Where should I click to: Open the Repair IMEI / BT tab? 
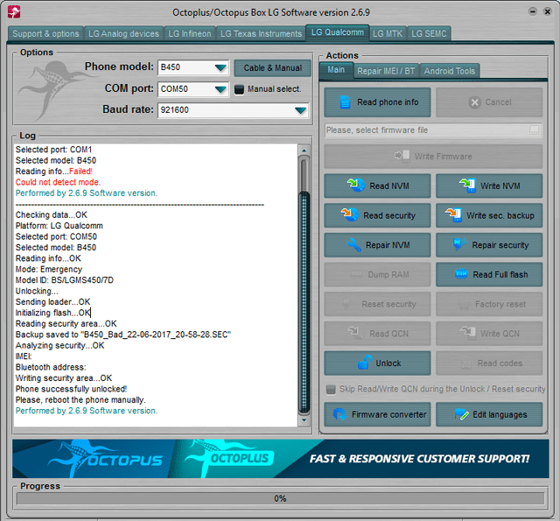386,71
